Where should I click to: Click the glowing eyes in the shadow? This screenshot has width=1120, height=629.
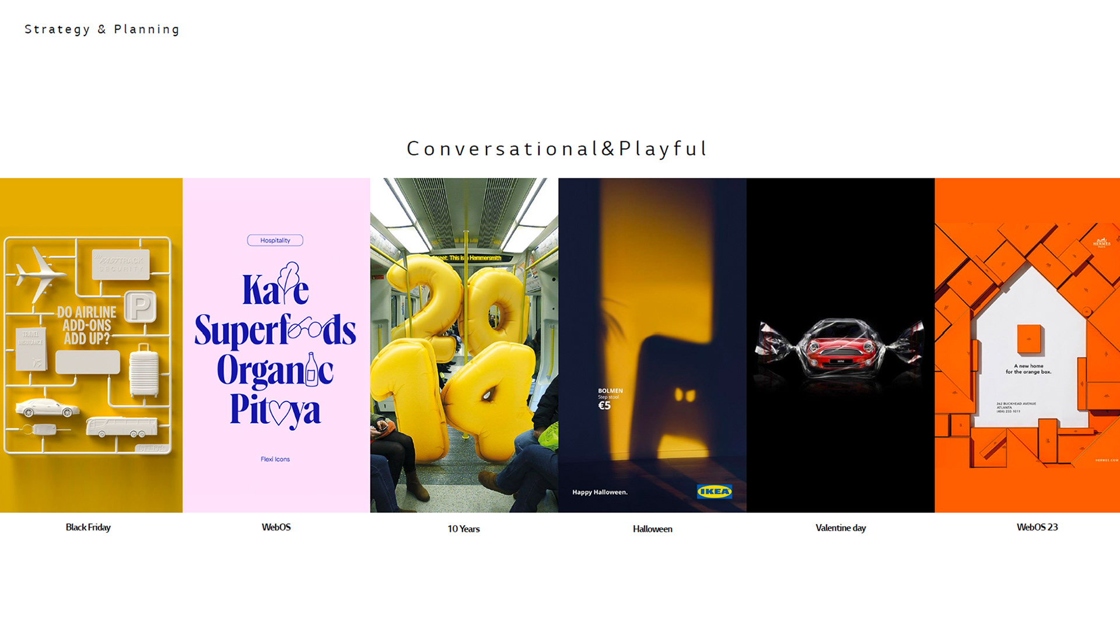click(685, 395)
